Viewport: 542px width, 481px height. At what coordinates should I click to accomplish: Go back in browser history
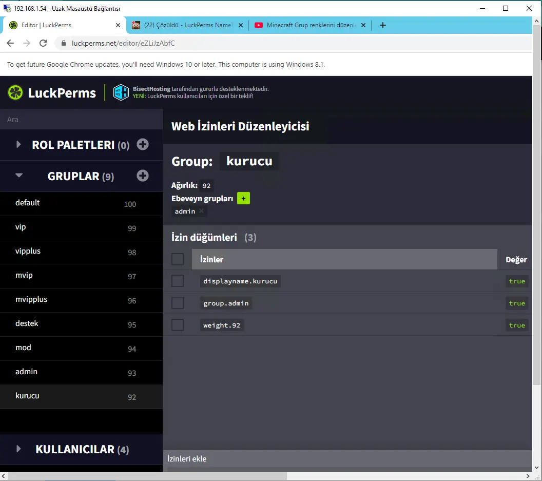[10, 43]
